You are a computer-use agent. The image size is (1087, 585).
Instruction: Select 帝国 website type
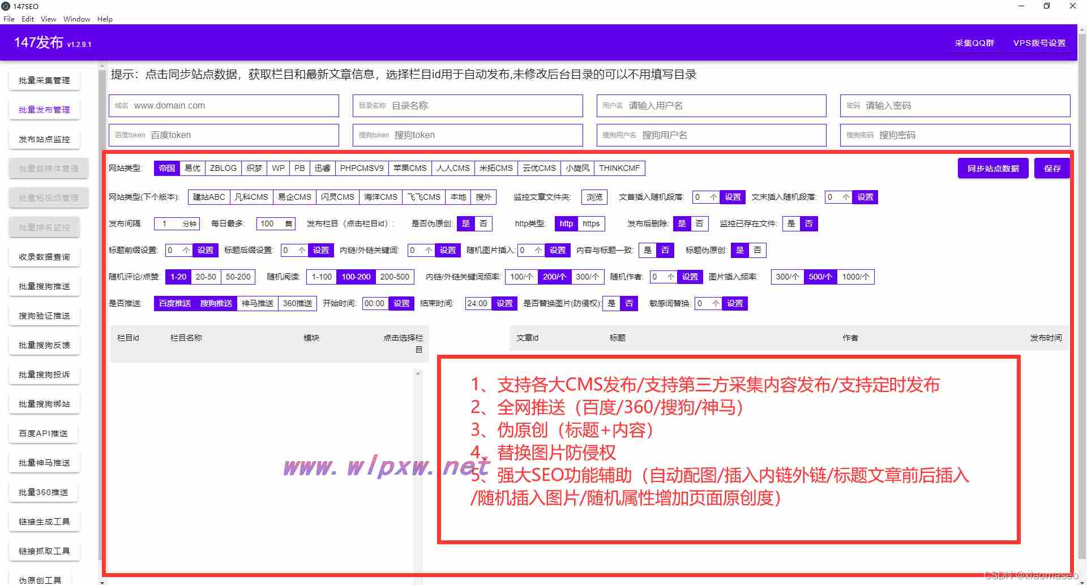point(167,168)
